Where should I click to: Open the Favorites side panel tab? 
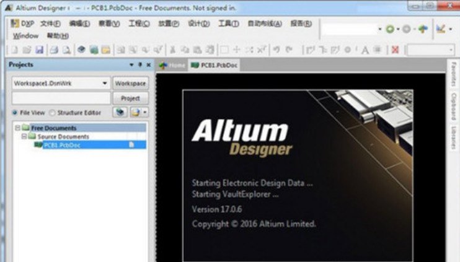(454, 74)
